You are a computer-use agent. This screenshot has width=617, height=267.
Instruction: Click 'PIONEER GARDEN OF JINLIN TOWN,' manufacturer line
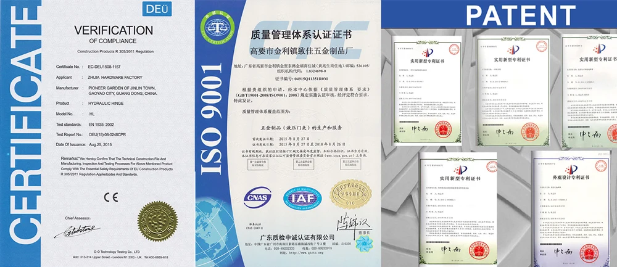(x=123, y=88)
